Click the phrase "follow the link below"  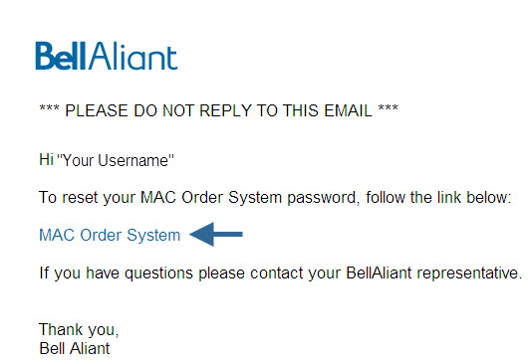coord(436,197)
